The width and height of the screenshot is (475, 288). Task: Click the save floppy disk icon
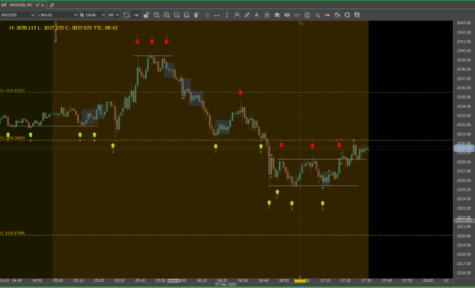(357, 15)
